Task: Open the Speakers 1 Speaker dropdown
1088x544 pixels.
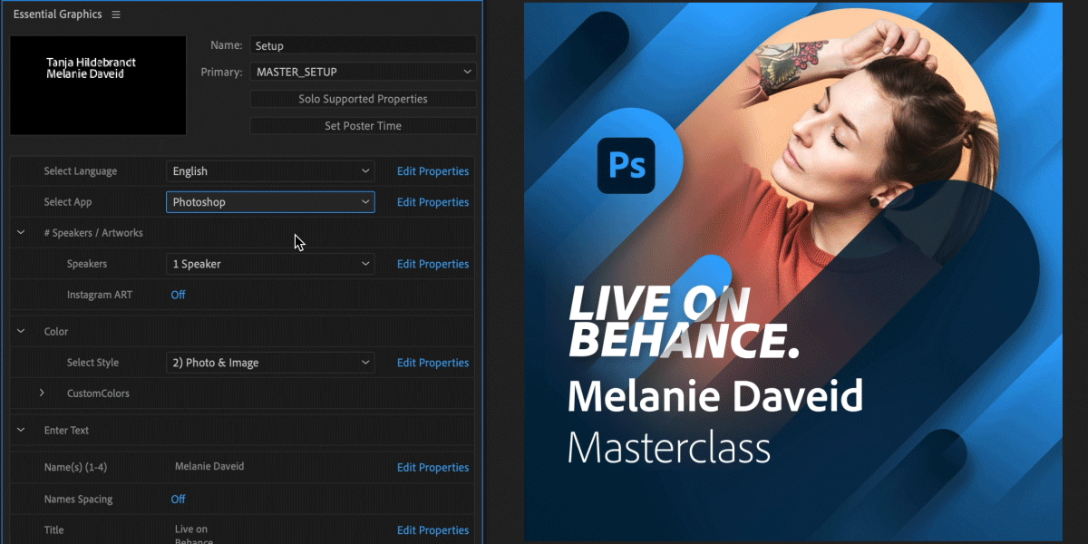Action: click(270, 264)
